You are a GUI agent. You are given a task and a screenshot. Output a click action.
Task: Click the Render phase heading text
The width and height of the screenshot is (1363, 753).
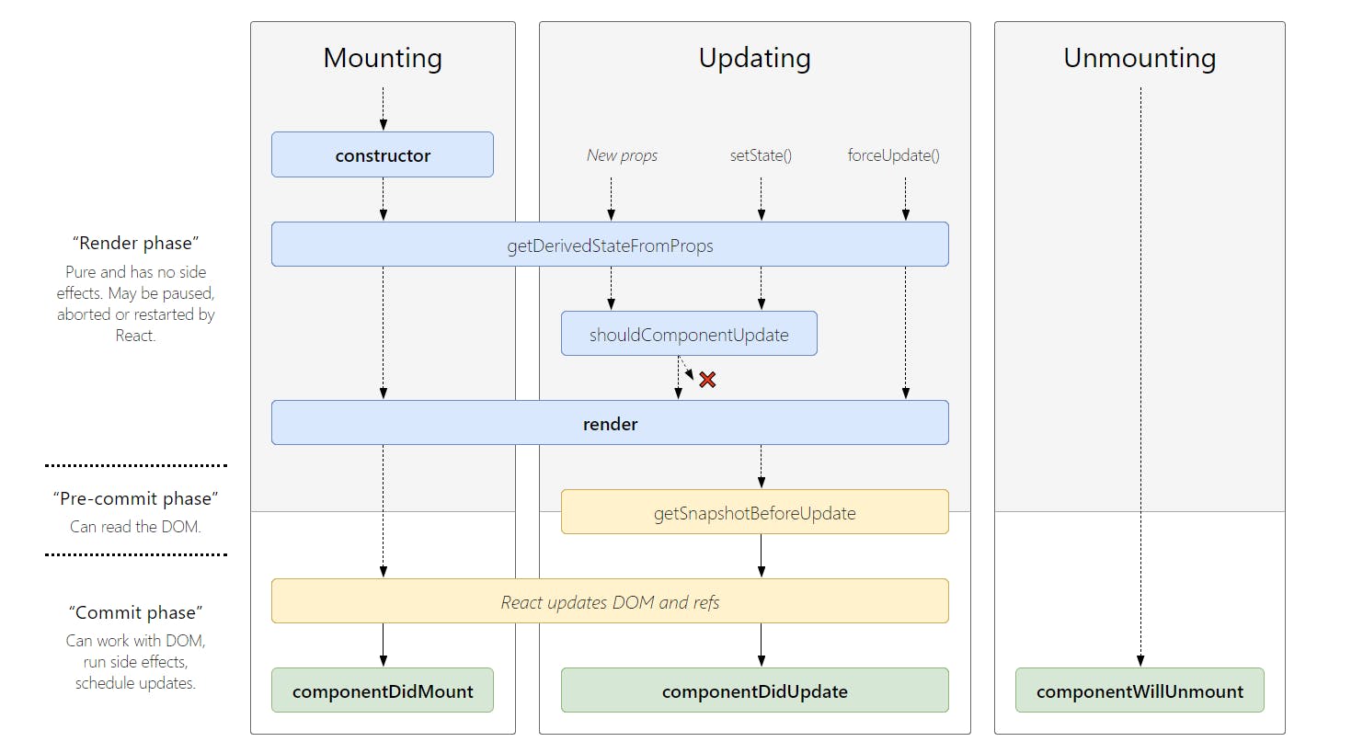(135, 243)
